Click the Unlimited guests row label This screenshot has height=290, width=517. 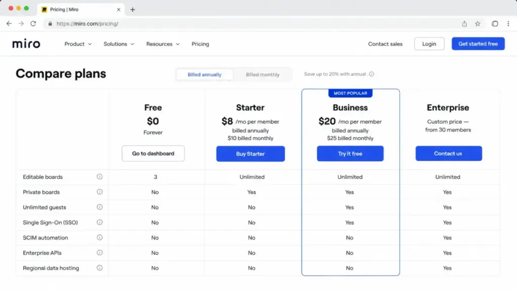click(x=44, y=207)
